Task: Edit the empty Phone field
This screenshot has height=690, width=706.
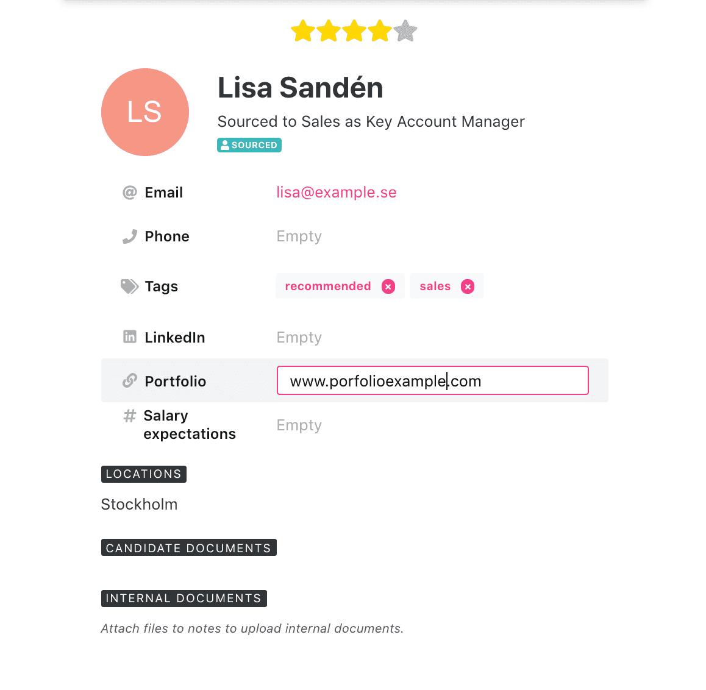Action: point(299,237)
